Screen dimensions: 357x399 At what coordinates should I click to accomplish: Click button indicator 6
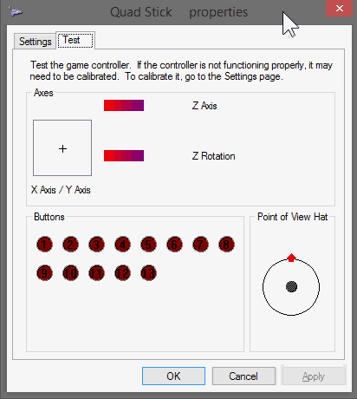point(174,245)
